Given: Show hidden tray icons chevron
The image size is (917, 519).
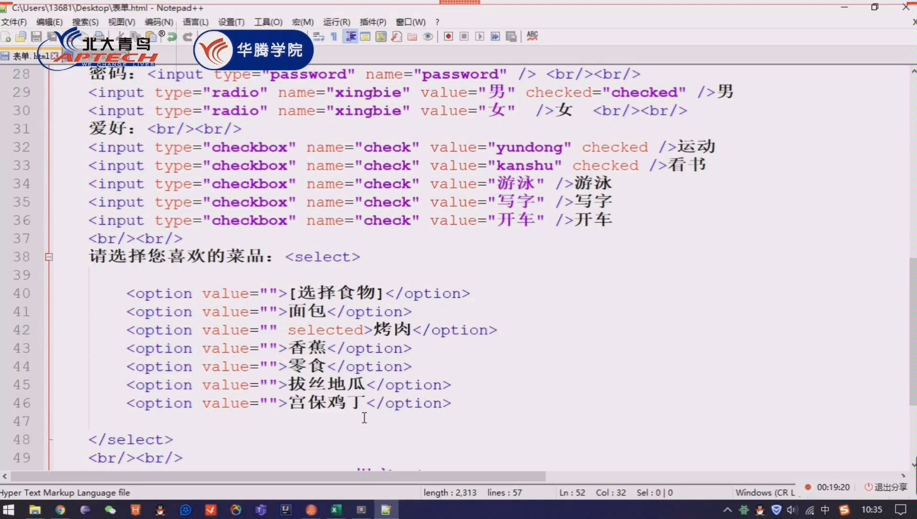Looking at the screenshot, I should tap(727, 510).
